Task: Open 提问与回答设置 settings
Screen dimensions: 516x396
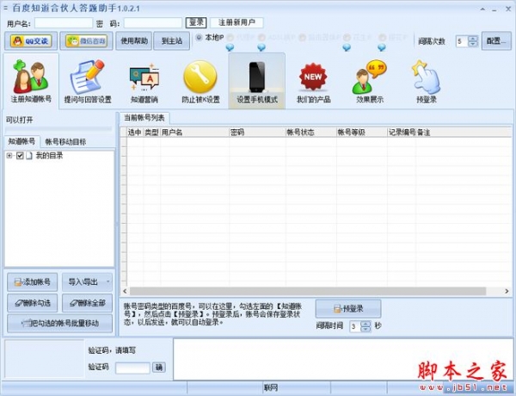Action: (x=88, y=81)
